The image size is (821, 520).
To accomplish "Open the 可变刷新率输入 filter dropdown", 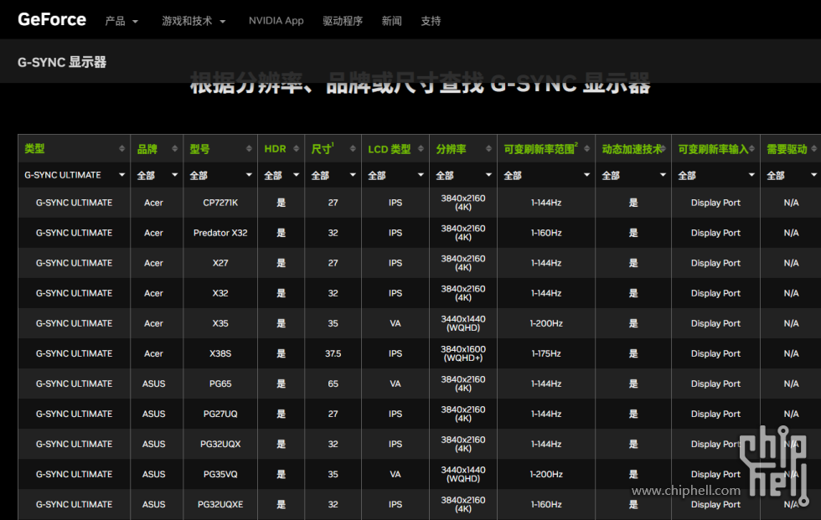I will pyautogui.click(x=715, y=175).
